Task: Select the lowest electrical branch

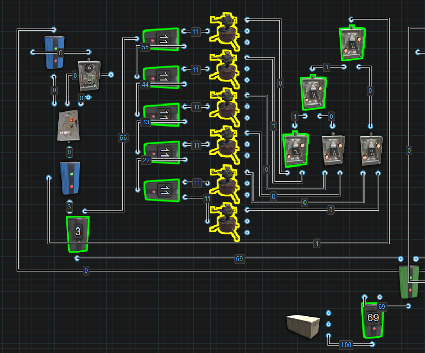Action: coord(162,190)
